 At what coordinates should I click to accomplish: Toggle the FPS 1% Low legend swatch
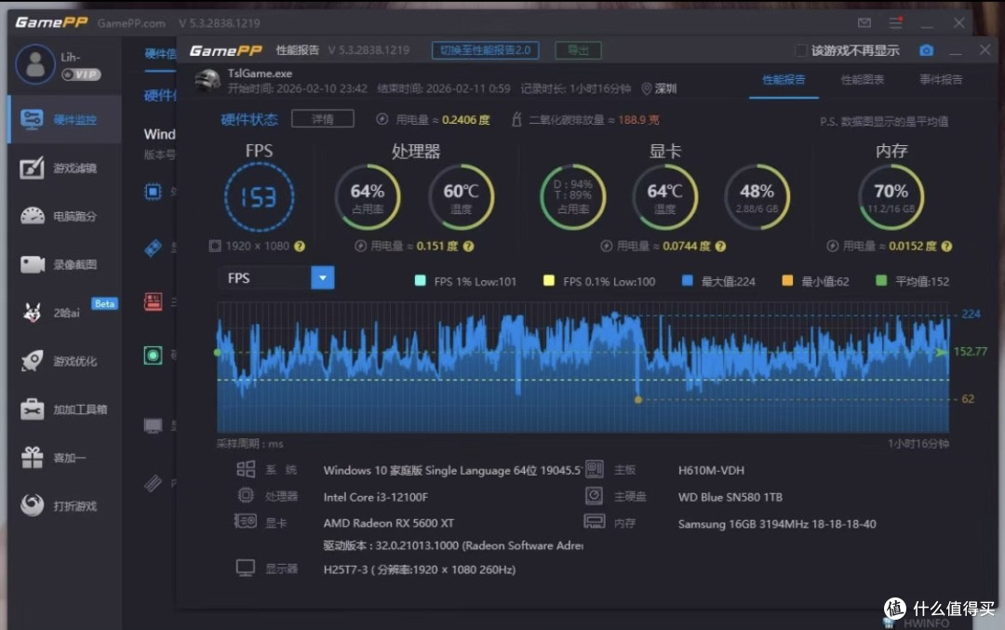point(421,280)
